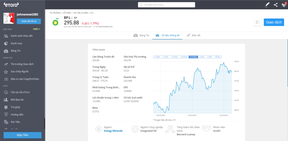Select the TỐI ĐA chart range

coord(217,57)
